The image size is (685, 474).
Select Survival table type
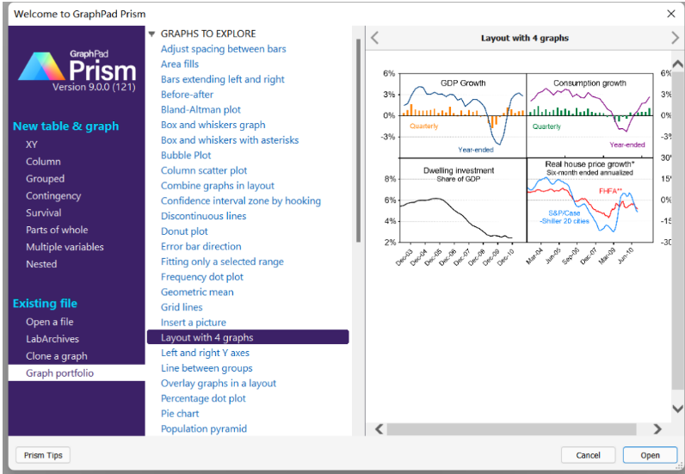[x=43, y=212]
